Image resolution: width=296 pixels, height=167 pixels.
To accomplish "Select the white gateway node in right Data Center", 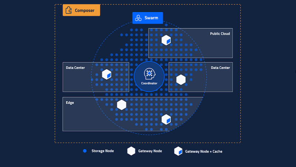I will [181, 79].
